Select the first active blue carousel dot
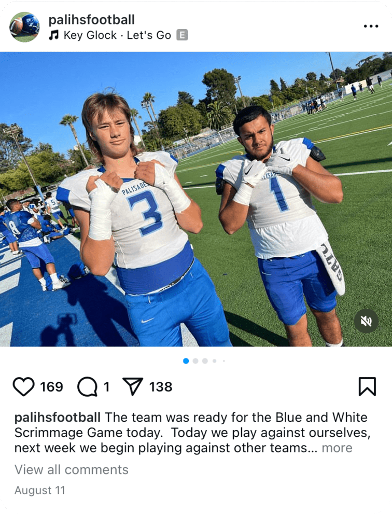The width and height of the screenshot is (392, 514). [x=186, y=361]
